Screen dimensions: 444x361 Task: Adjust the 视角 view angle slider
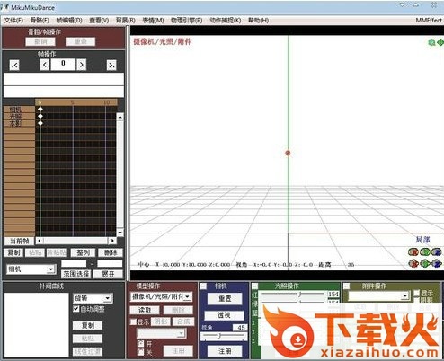pos(224,336)
